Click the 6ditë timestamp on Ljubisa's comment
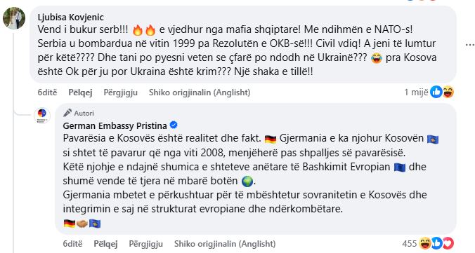The height and width of the screenshot is (253, 475). tap(47, 93)
